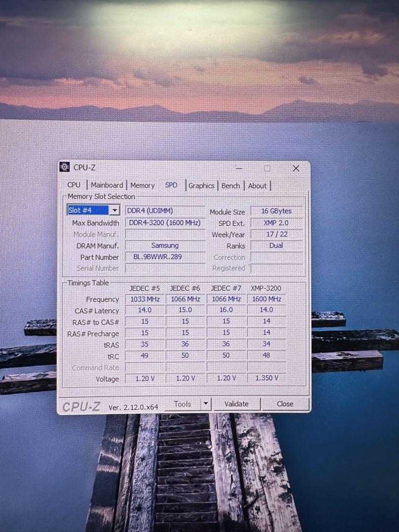Viewport: 399px width, 532px height.
Task: Click the XMP-3200 column header
Action: 266,288
